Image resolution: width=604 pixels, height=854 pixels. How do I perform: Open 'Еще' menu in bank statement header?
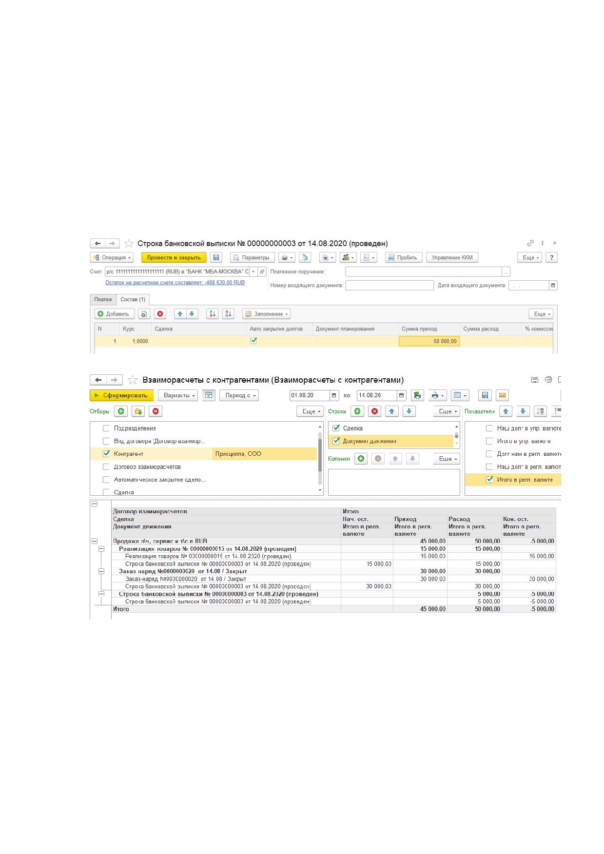pyautogui.click(x=530, y=257)
